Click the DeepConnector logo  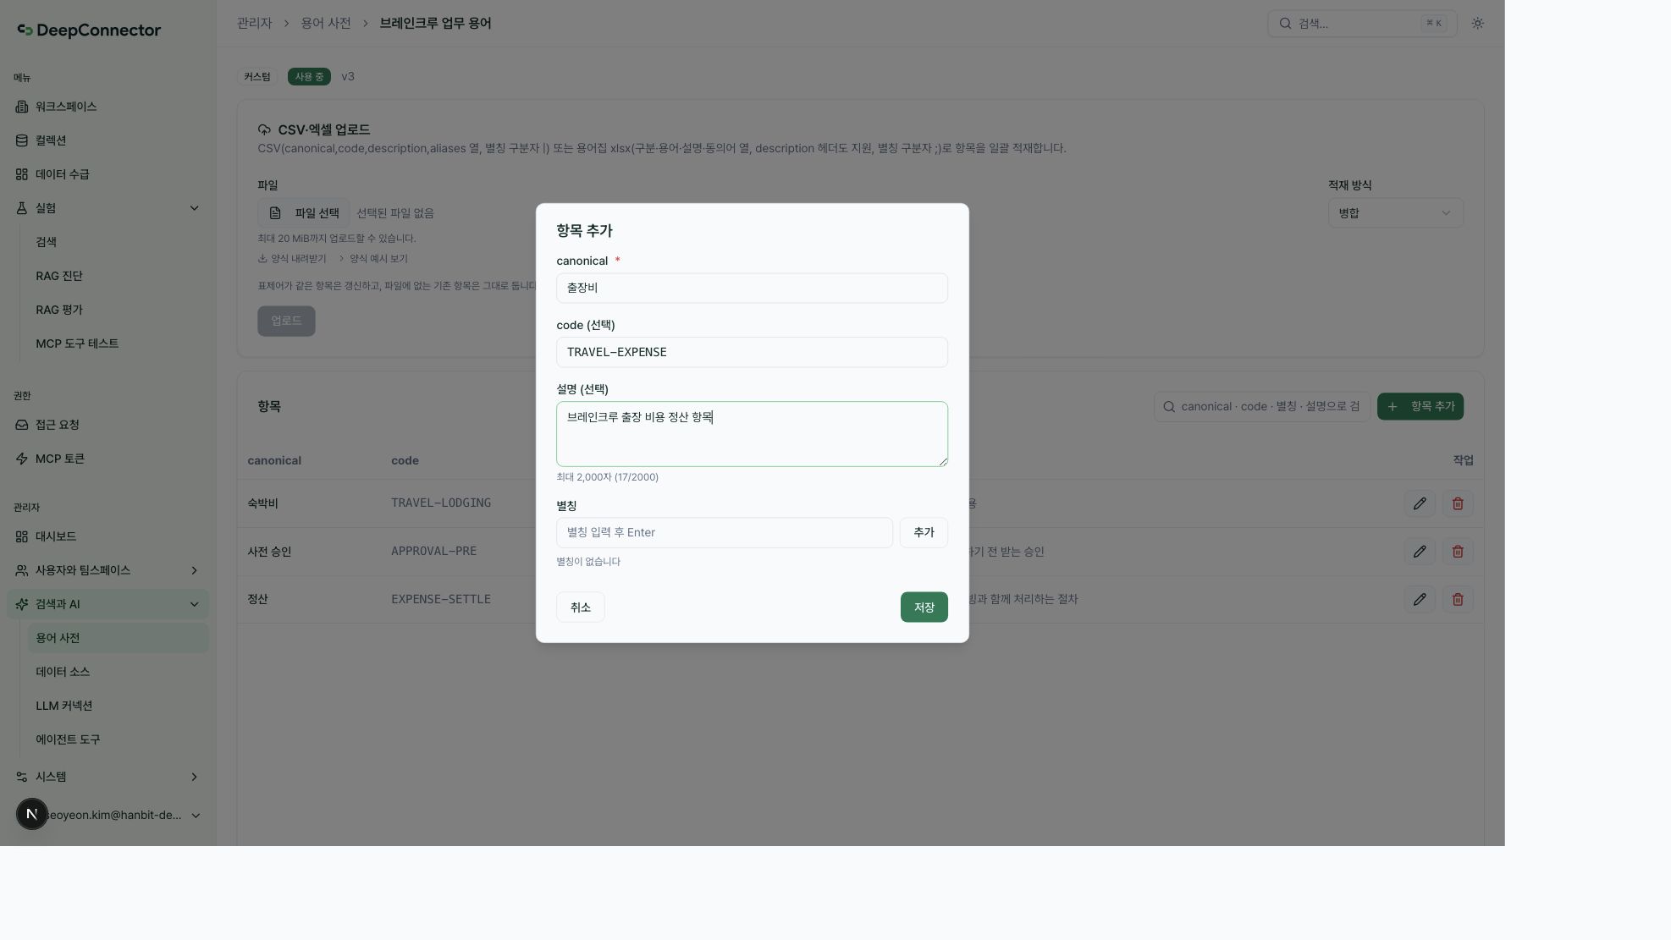tap(89, 30)
